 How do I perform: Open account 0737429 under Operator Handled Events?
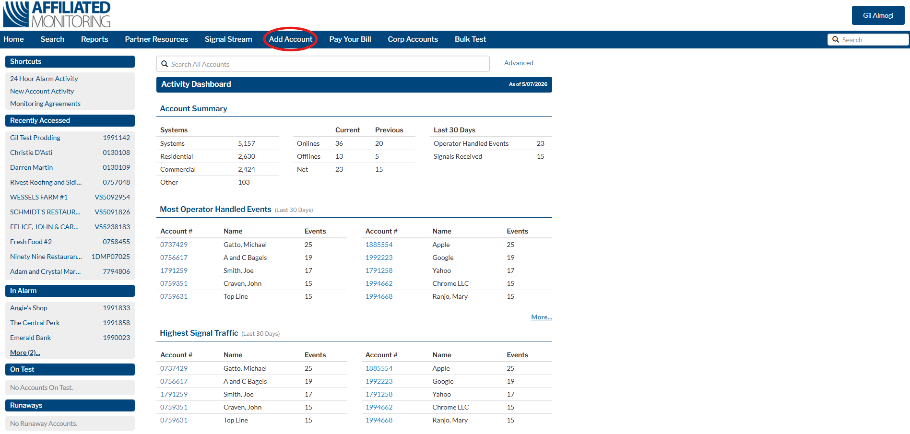(x=174, y=245)
